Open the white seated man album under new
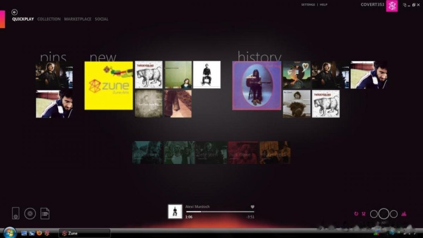This screenshot has width=423, height=238. pyautogui.click(x=207, y=75)
